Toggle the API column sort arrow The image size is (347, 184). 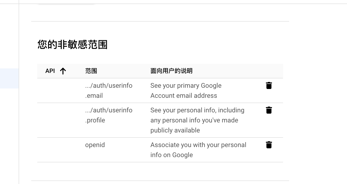[63, 71]
